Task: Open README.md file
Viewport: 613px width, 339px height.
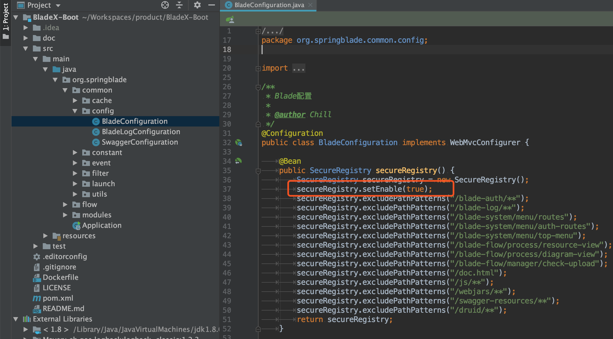Action: click(x=64, y=309)
